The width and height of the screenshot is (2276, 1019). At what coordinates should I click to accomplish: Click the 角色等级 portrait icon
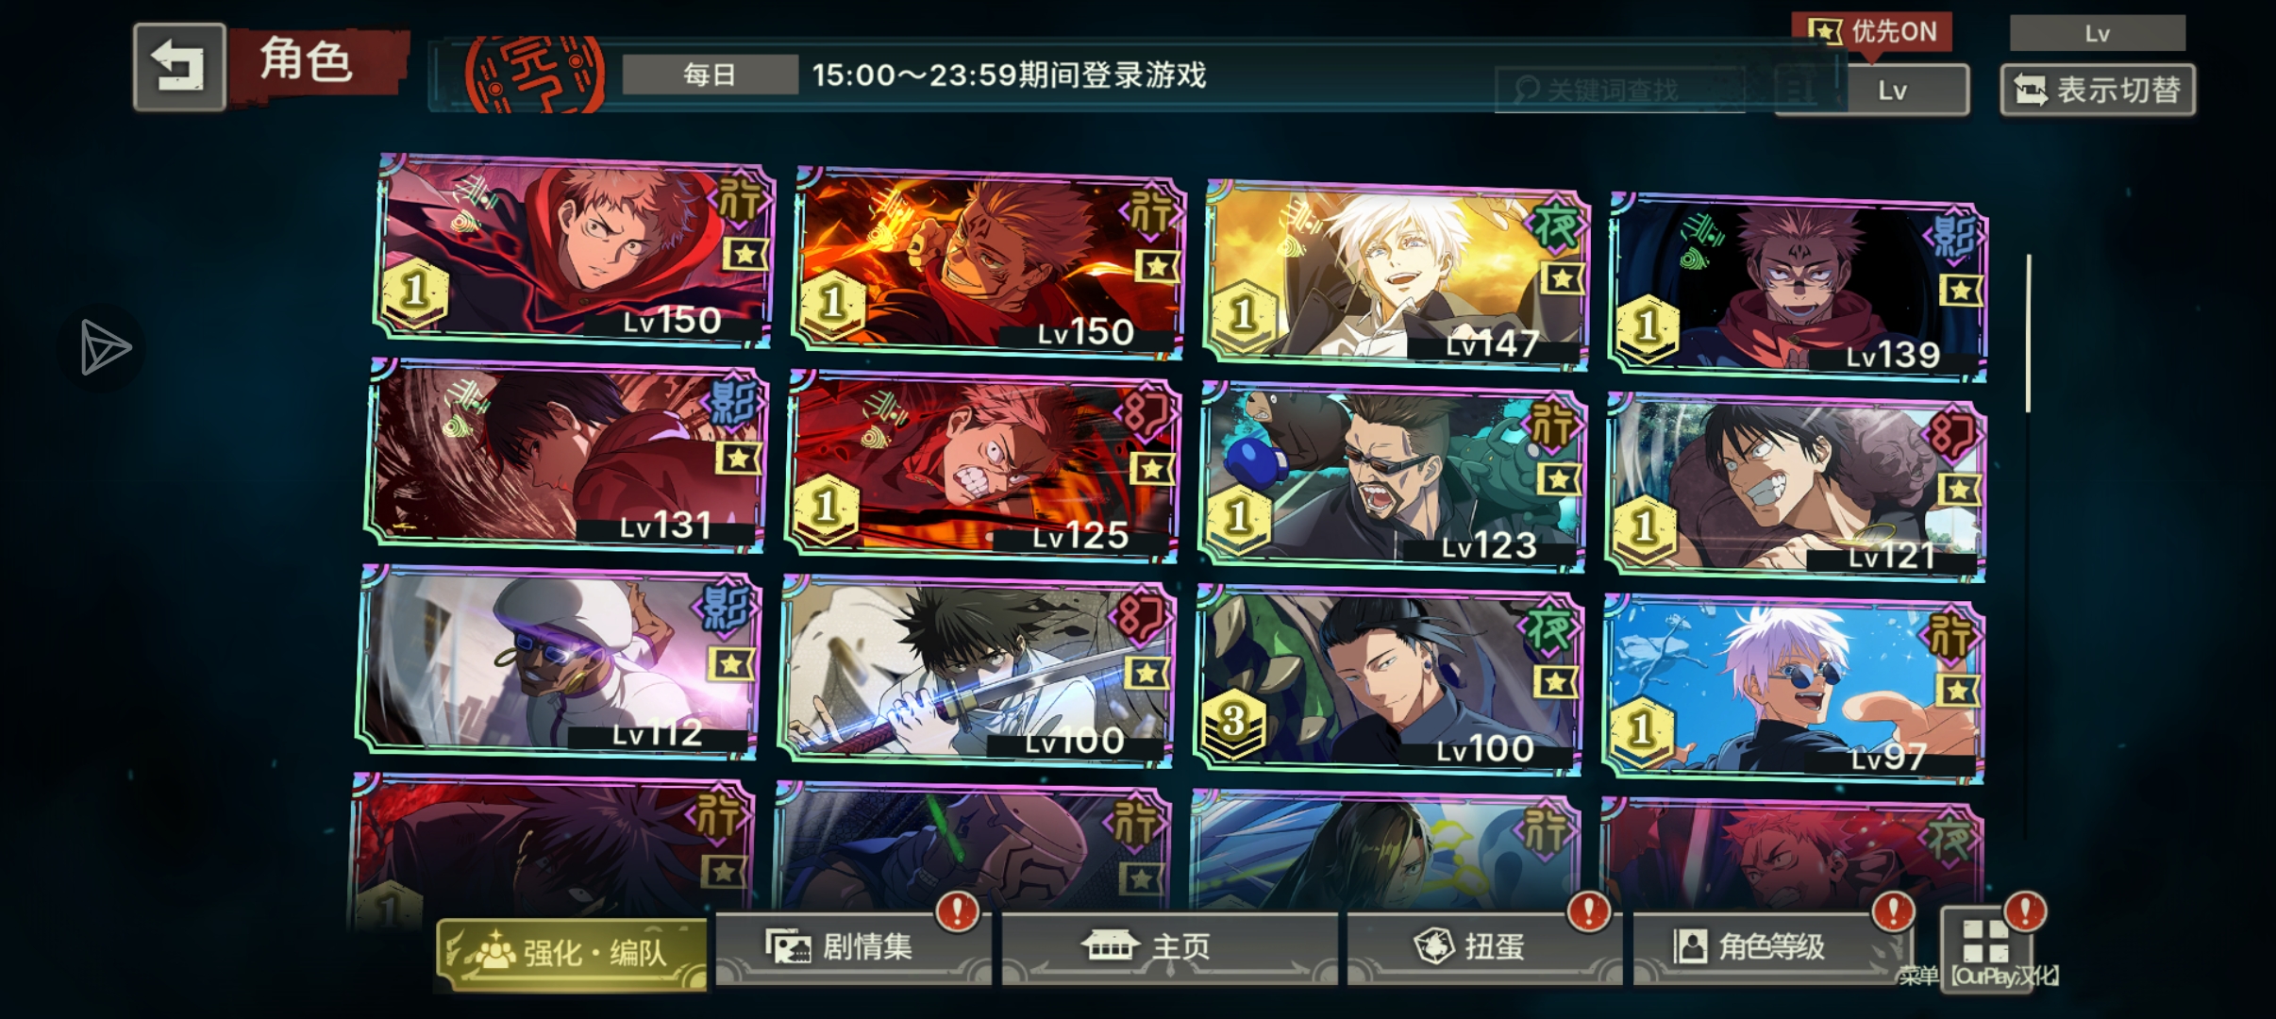pos(1691,945)
